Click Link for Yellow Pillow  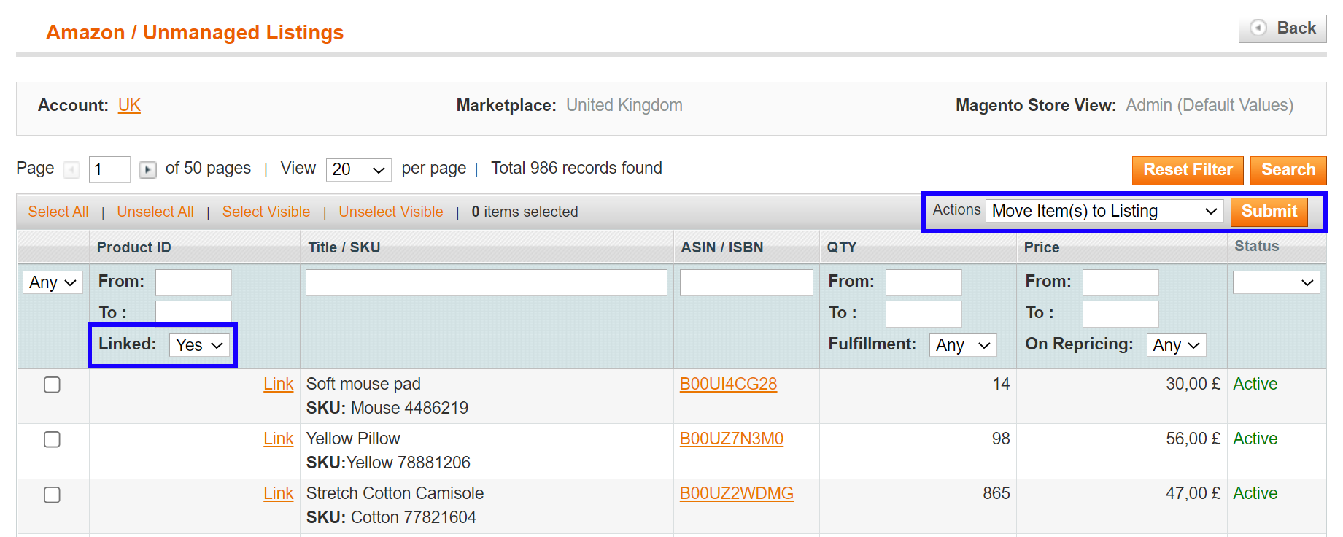279,439
